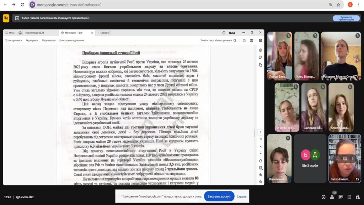The height and width of the screenshot is (205, 364).
Task: Open the meeting details info icon
Action: coord(323,197)
